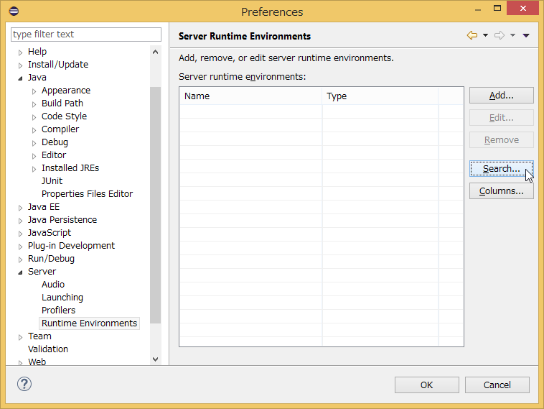Image resolution: width=544 pixels, height=409 pixels.
Task: Dismiss dialog with Cancel button
Action: pos(497,385)
